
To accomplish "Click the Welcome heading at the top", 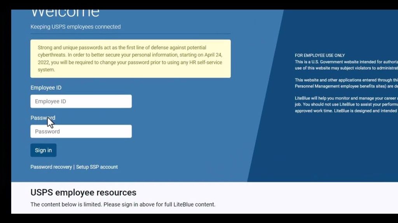I will 65,13.
